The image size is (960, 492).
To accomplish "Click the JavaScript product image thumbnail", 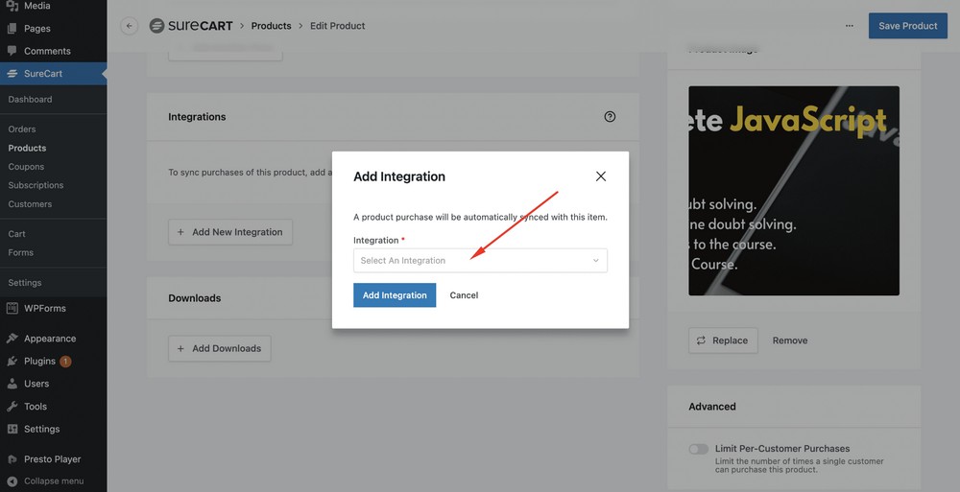I will pos(794,190).
